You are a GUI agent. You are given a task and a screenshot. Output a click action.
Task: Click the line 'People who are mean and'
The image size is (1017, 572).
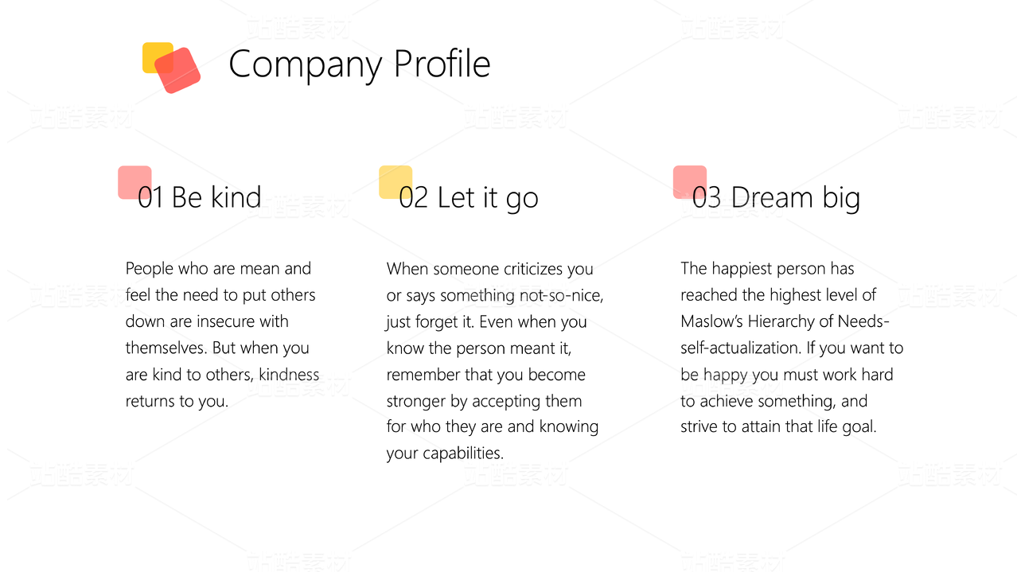(218, 269)
